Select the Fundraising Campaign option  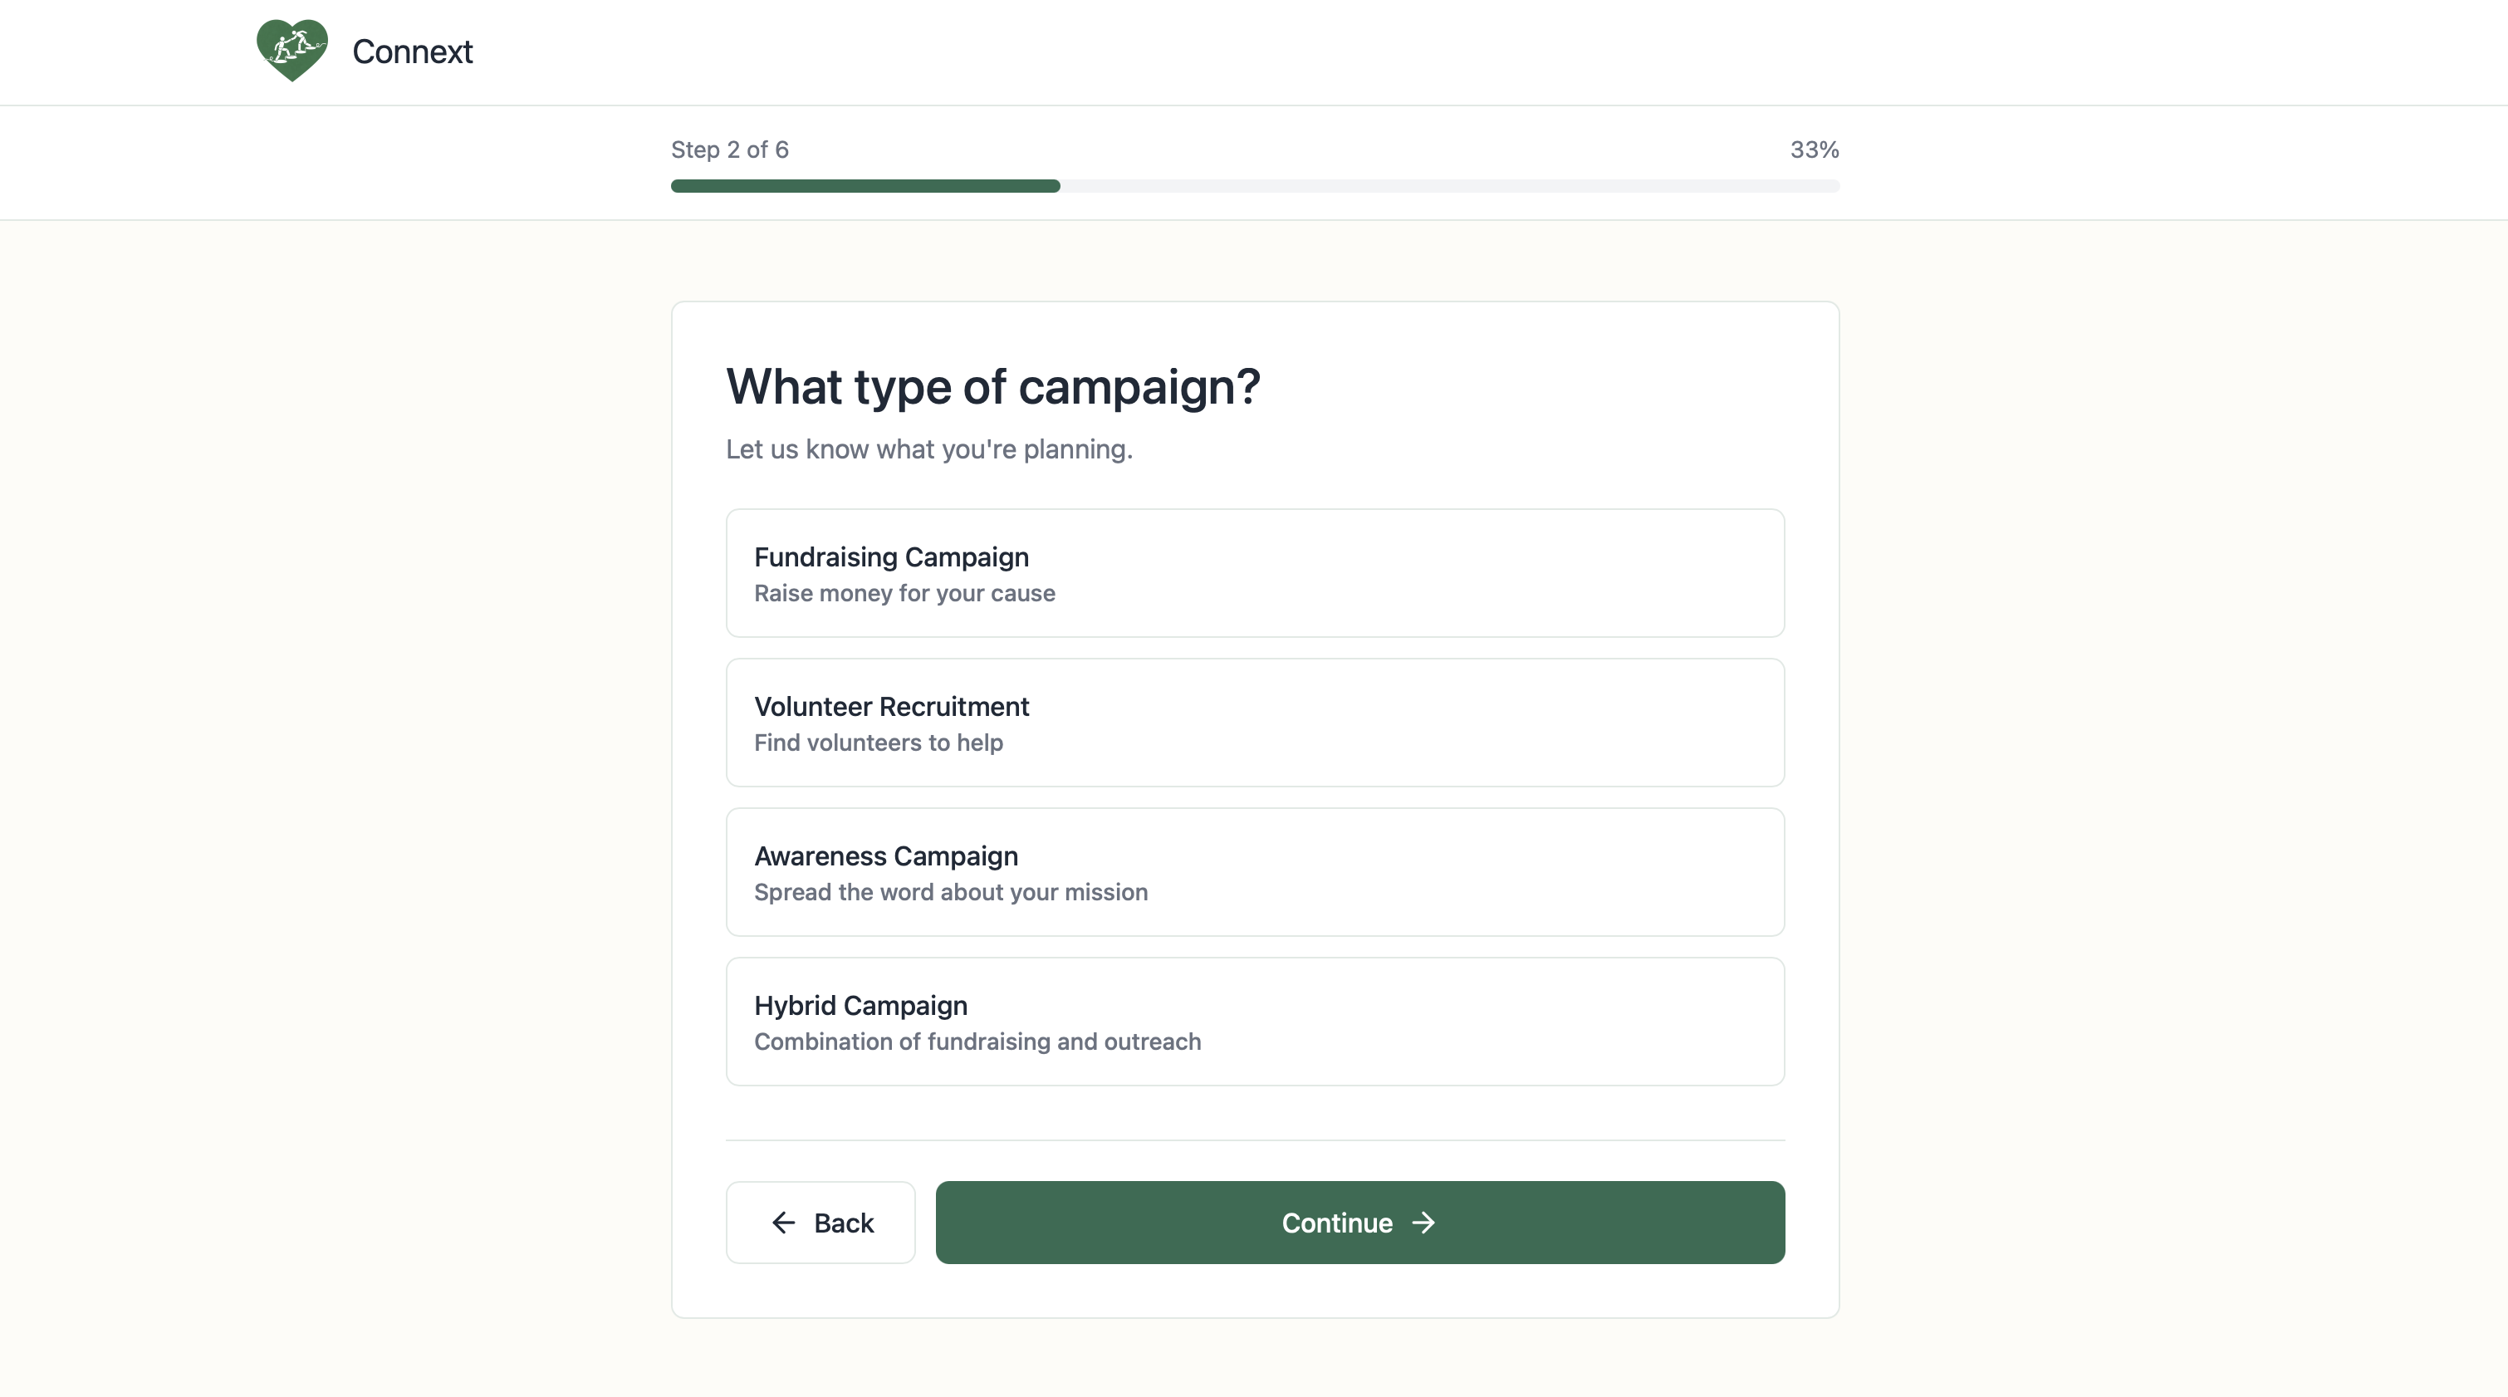coord(1254,572)
